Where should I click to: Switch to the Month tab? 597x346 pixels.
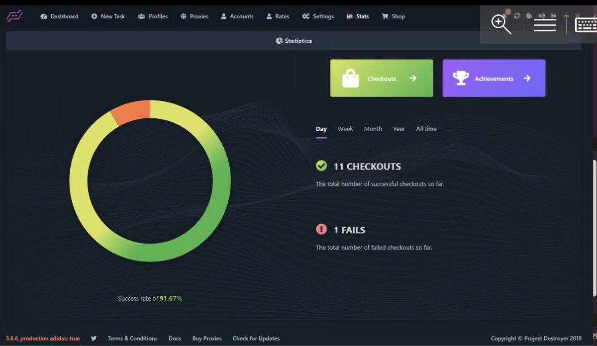pyautogui.click(x=373, y=129)
